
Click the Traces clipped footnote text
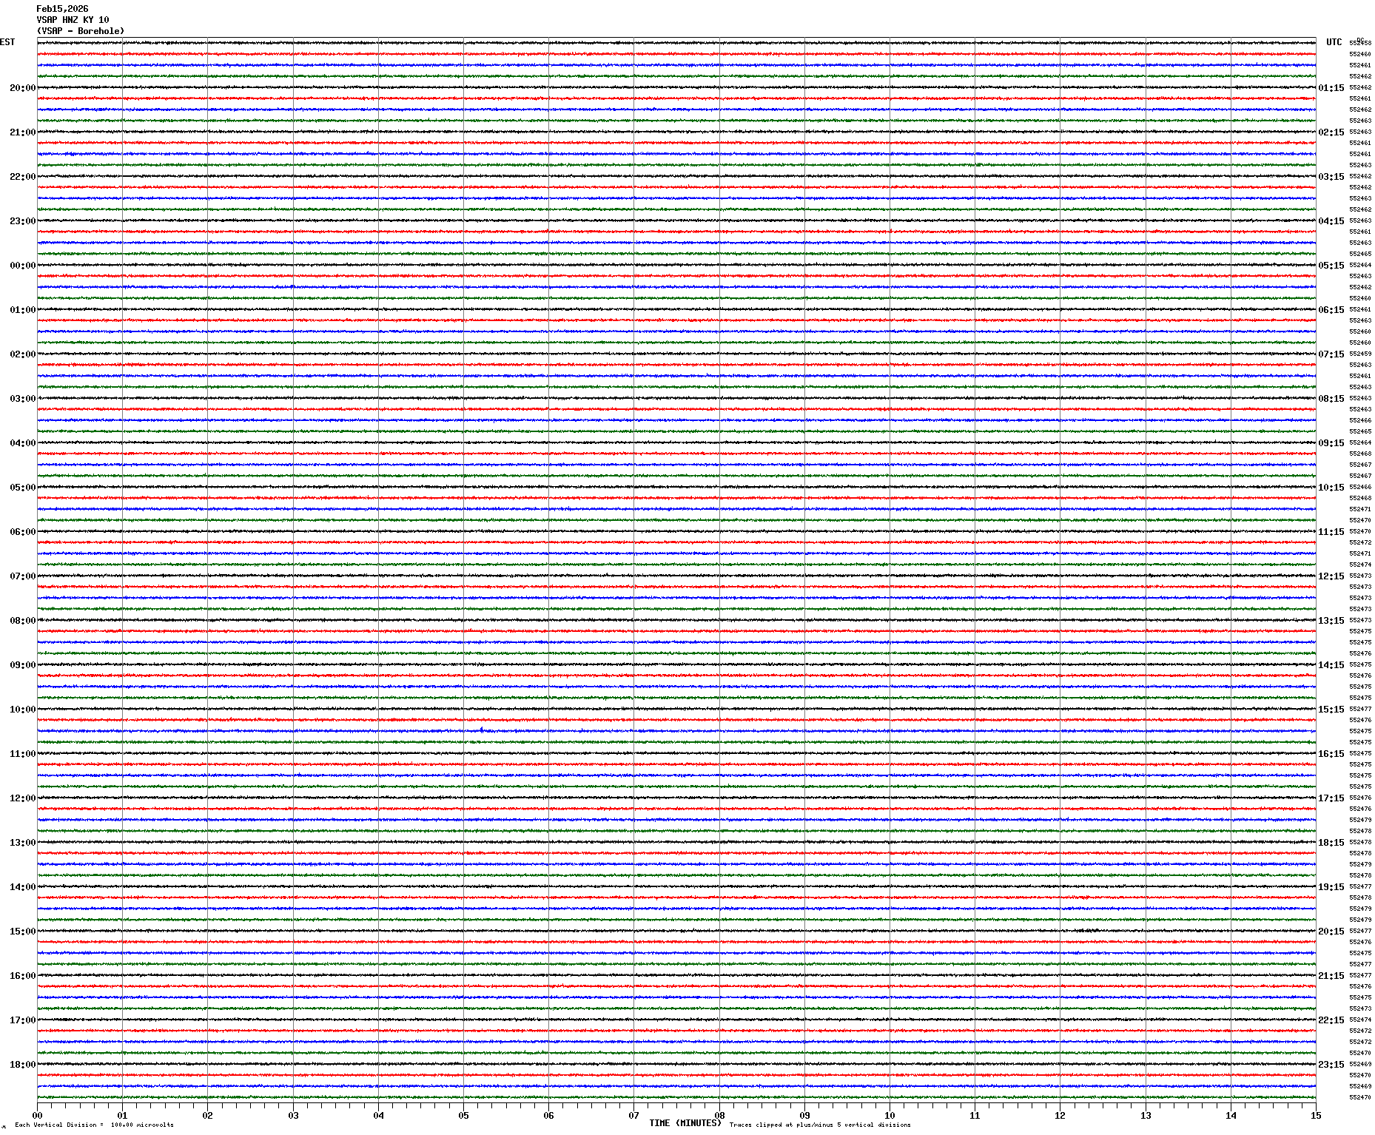[820, 1125]
